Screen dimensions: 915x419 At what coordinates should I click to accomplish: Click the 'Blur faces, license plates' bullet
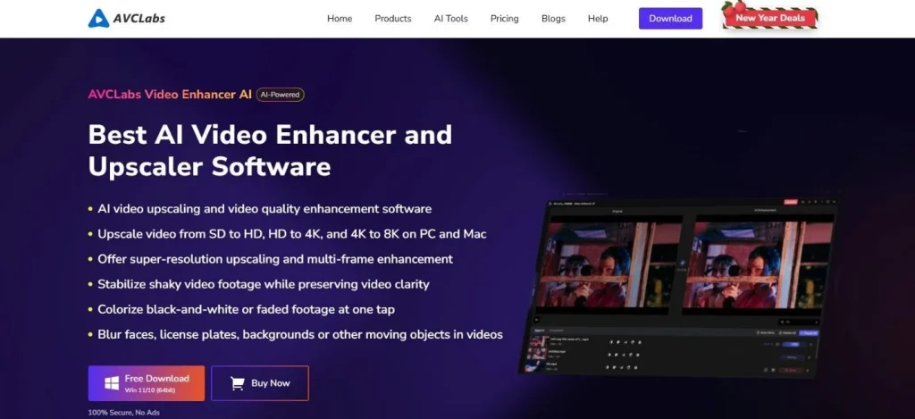(x=300, y=335)
